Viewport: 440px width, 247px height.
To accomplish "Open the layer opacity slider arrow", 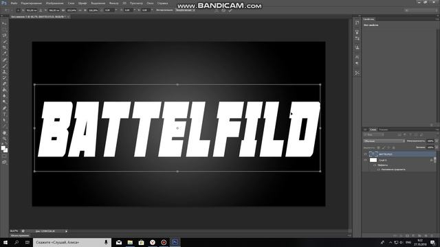I will pos(437,141).
